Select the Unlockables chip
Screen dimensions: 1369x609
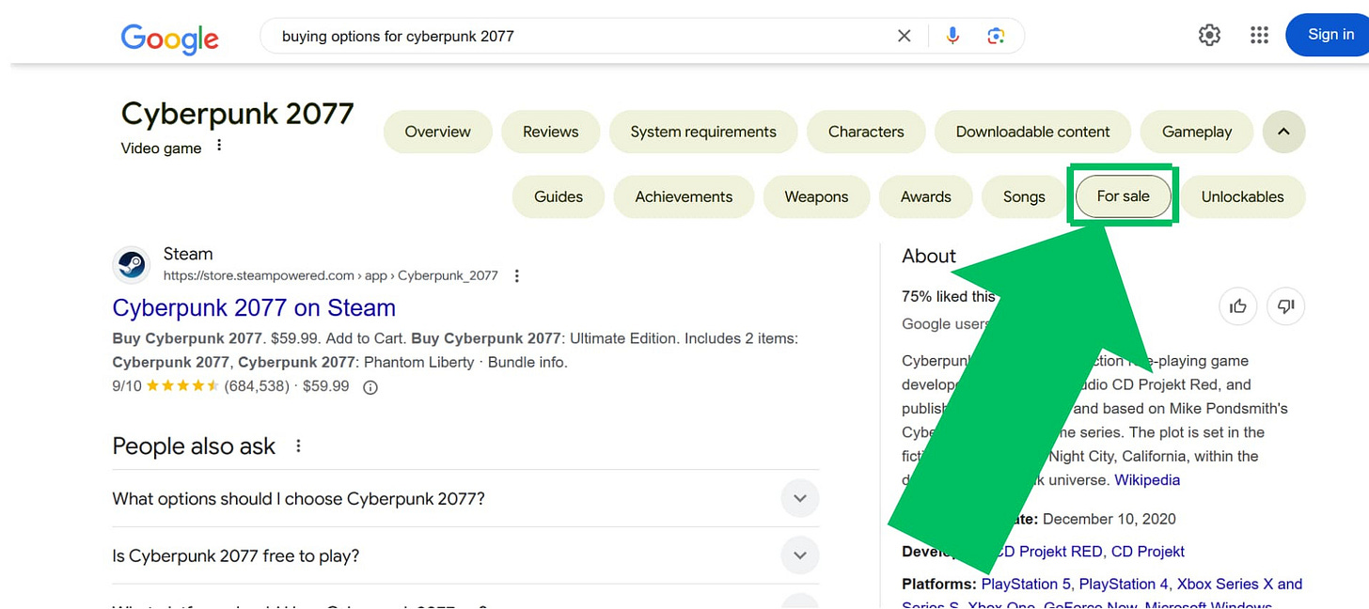click(x=1242, y=196)
